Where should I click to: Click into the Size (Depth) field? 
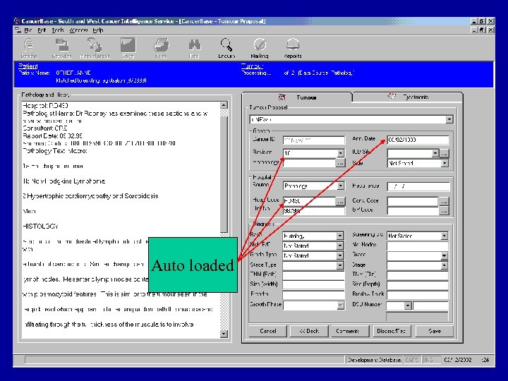(418, 285)
